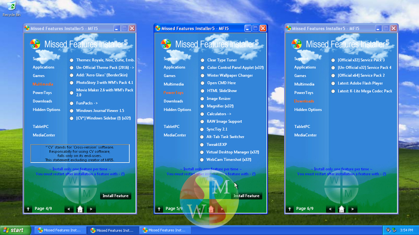419x235 pixels.
Task: Go to next page in Page 4/9 window
Action: (x=91, y=209)
